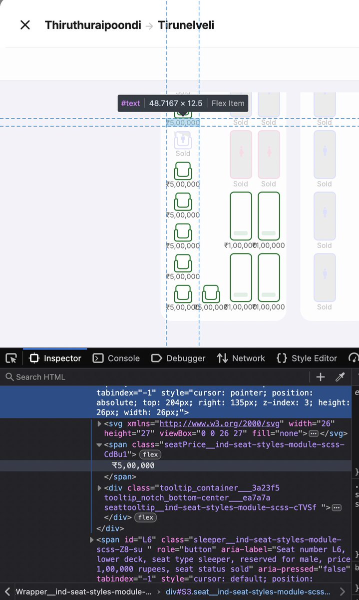This screenshot has height=600, width=359.
Task: Select the seatPrice__ind-seat-styles class attribute text
Action: coord(225,449)
